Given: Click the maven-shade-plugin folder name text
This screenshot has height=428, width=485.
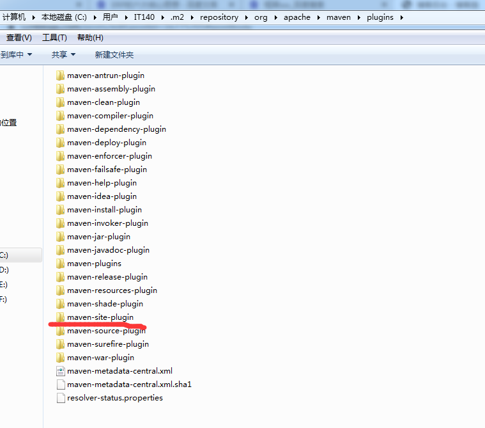Looking at the screenshot, I should point(105,304).
